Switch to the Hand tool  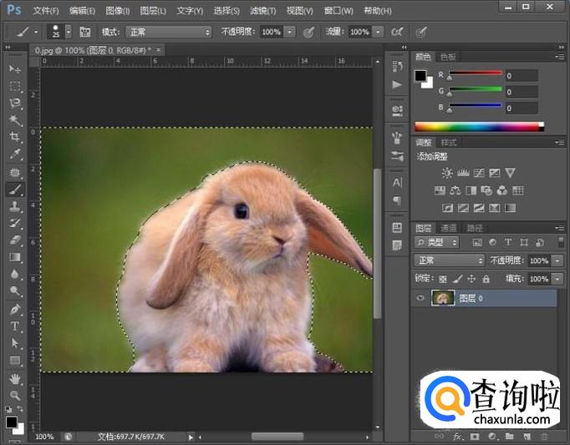[14, 378]
